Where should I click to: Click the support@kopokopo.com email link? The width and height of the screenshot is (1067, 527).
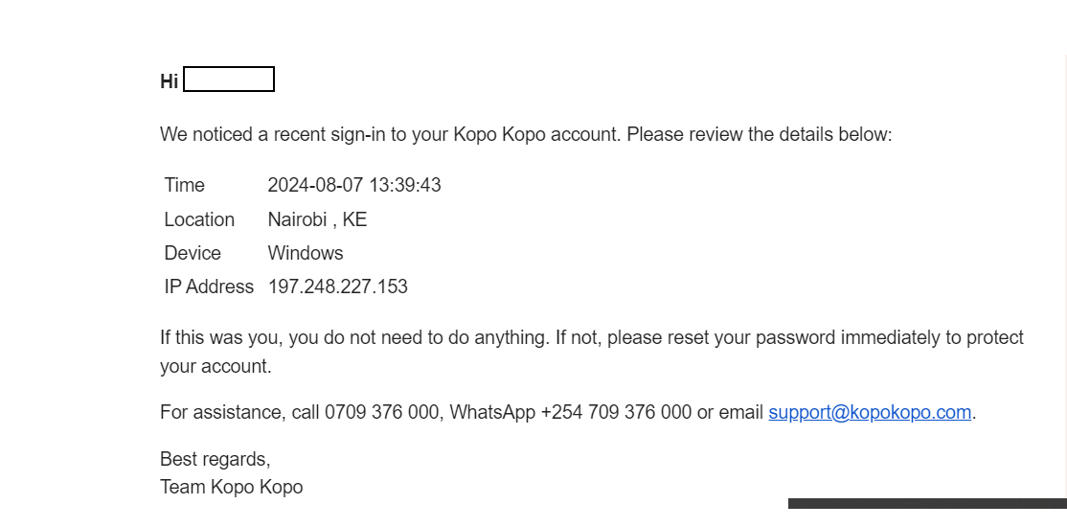tap(870, 413)
